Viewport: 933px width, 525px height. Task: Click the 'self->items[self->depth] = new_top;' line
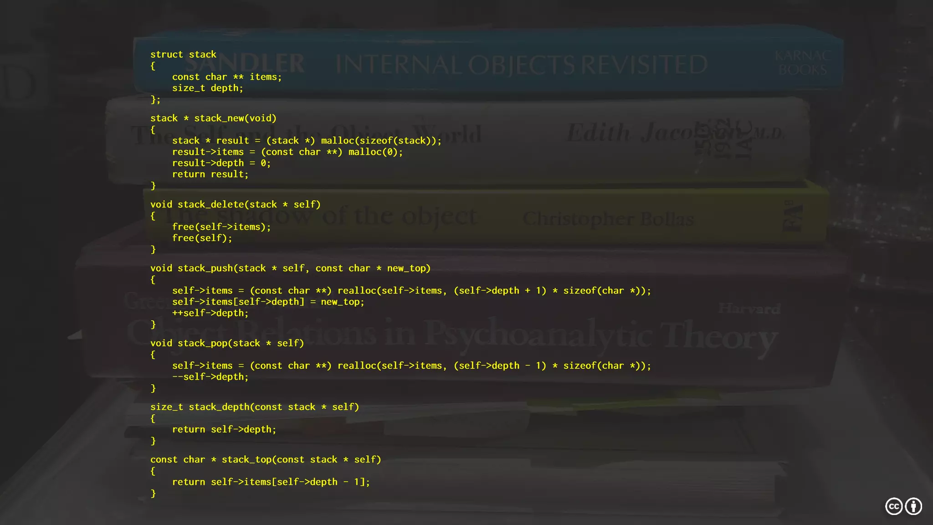pyautogui.click(x=268, y=302)
